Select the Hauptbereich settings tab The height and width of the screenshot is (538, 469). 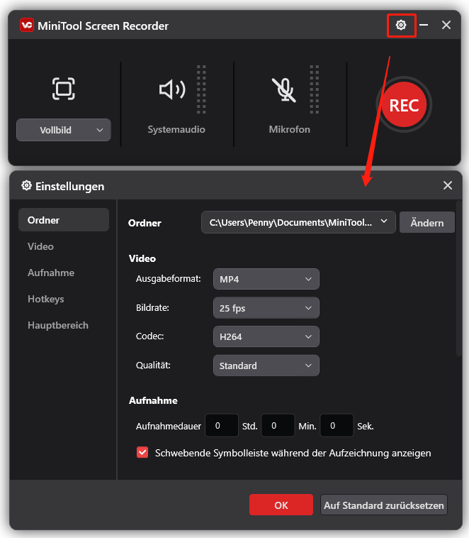coord(58,325)
